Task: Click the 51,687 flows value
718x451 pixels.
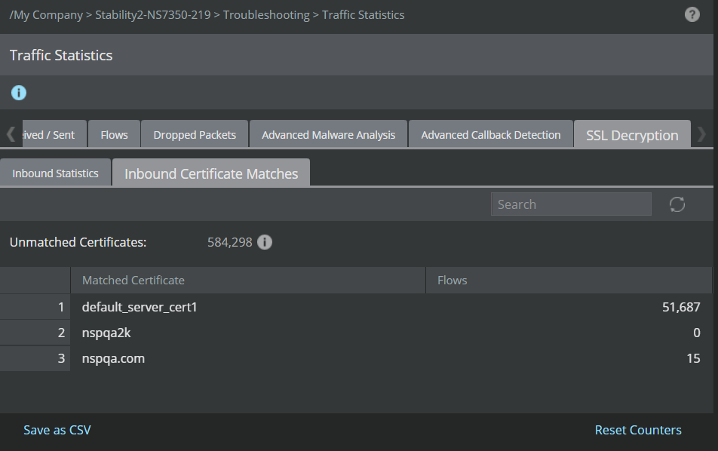Action: coord(681,307)
